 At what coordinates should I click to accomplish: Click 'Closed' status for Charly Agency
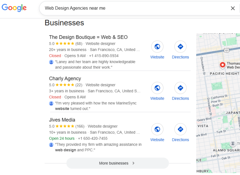coord(55,97)
